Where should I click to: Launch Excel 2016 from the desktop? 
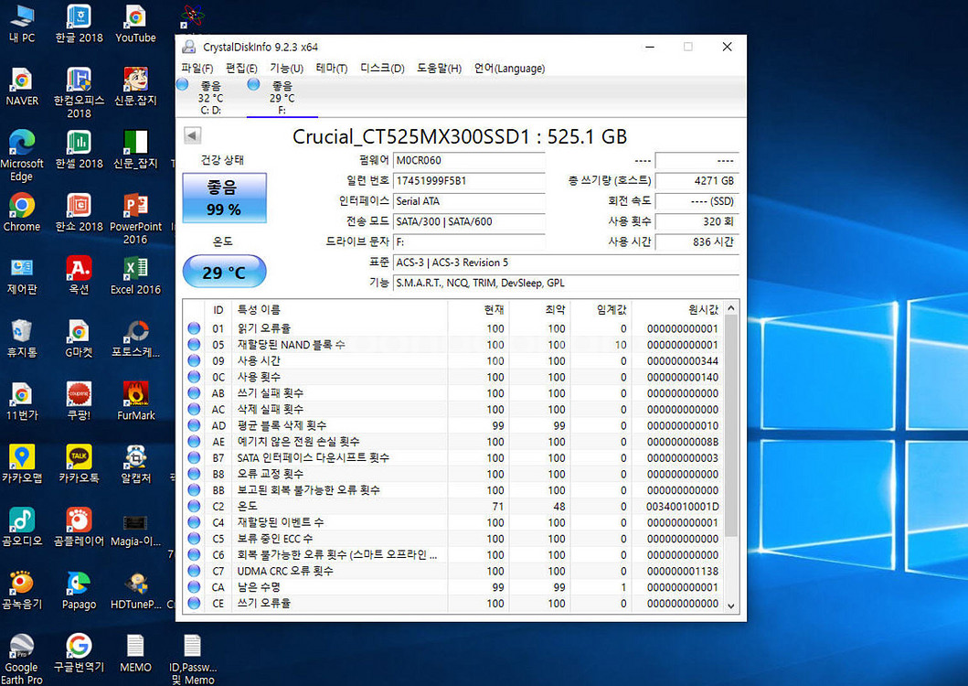(135, 275)
